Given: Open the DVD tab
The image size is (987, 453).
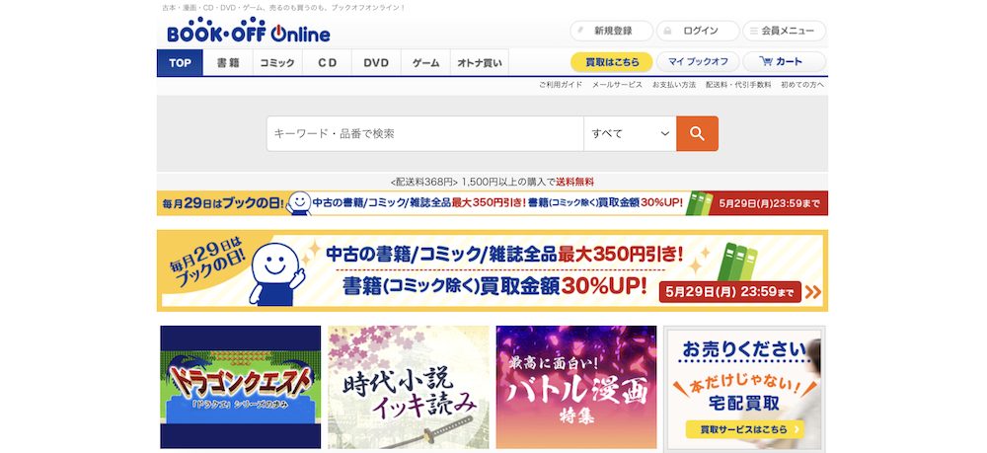Looking at the screenshot, I should [376, 63].
